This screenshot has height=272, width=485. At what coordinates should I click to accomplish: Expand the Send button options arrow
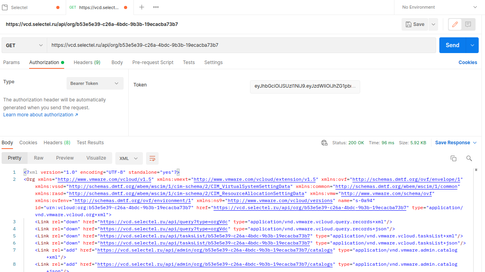pyautogui.click(x=472, y=45)
